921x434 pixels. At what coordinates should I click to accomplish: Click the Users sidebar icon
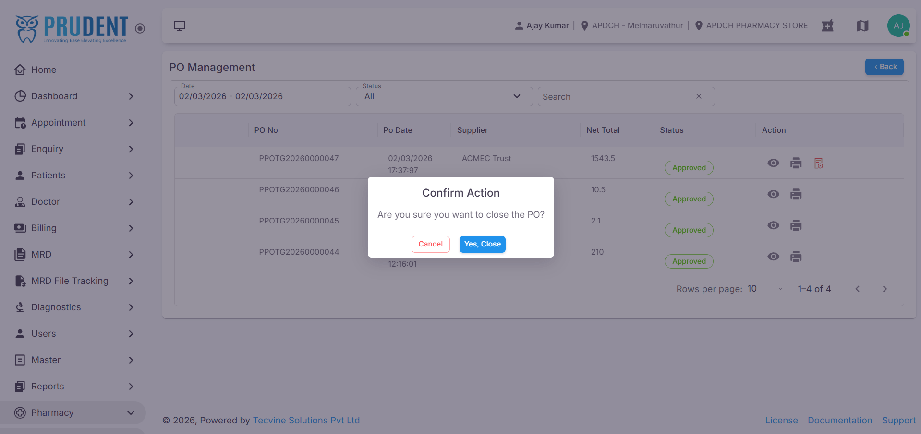click(20, 334)
